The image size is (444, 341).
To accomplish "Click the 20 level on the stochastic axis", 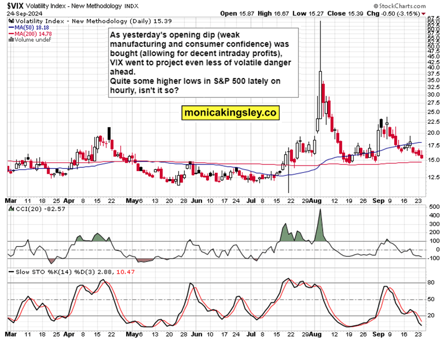I will coord(431,315).
